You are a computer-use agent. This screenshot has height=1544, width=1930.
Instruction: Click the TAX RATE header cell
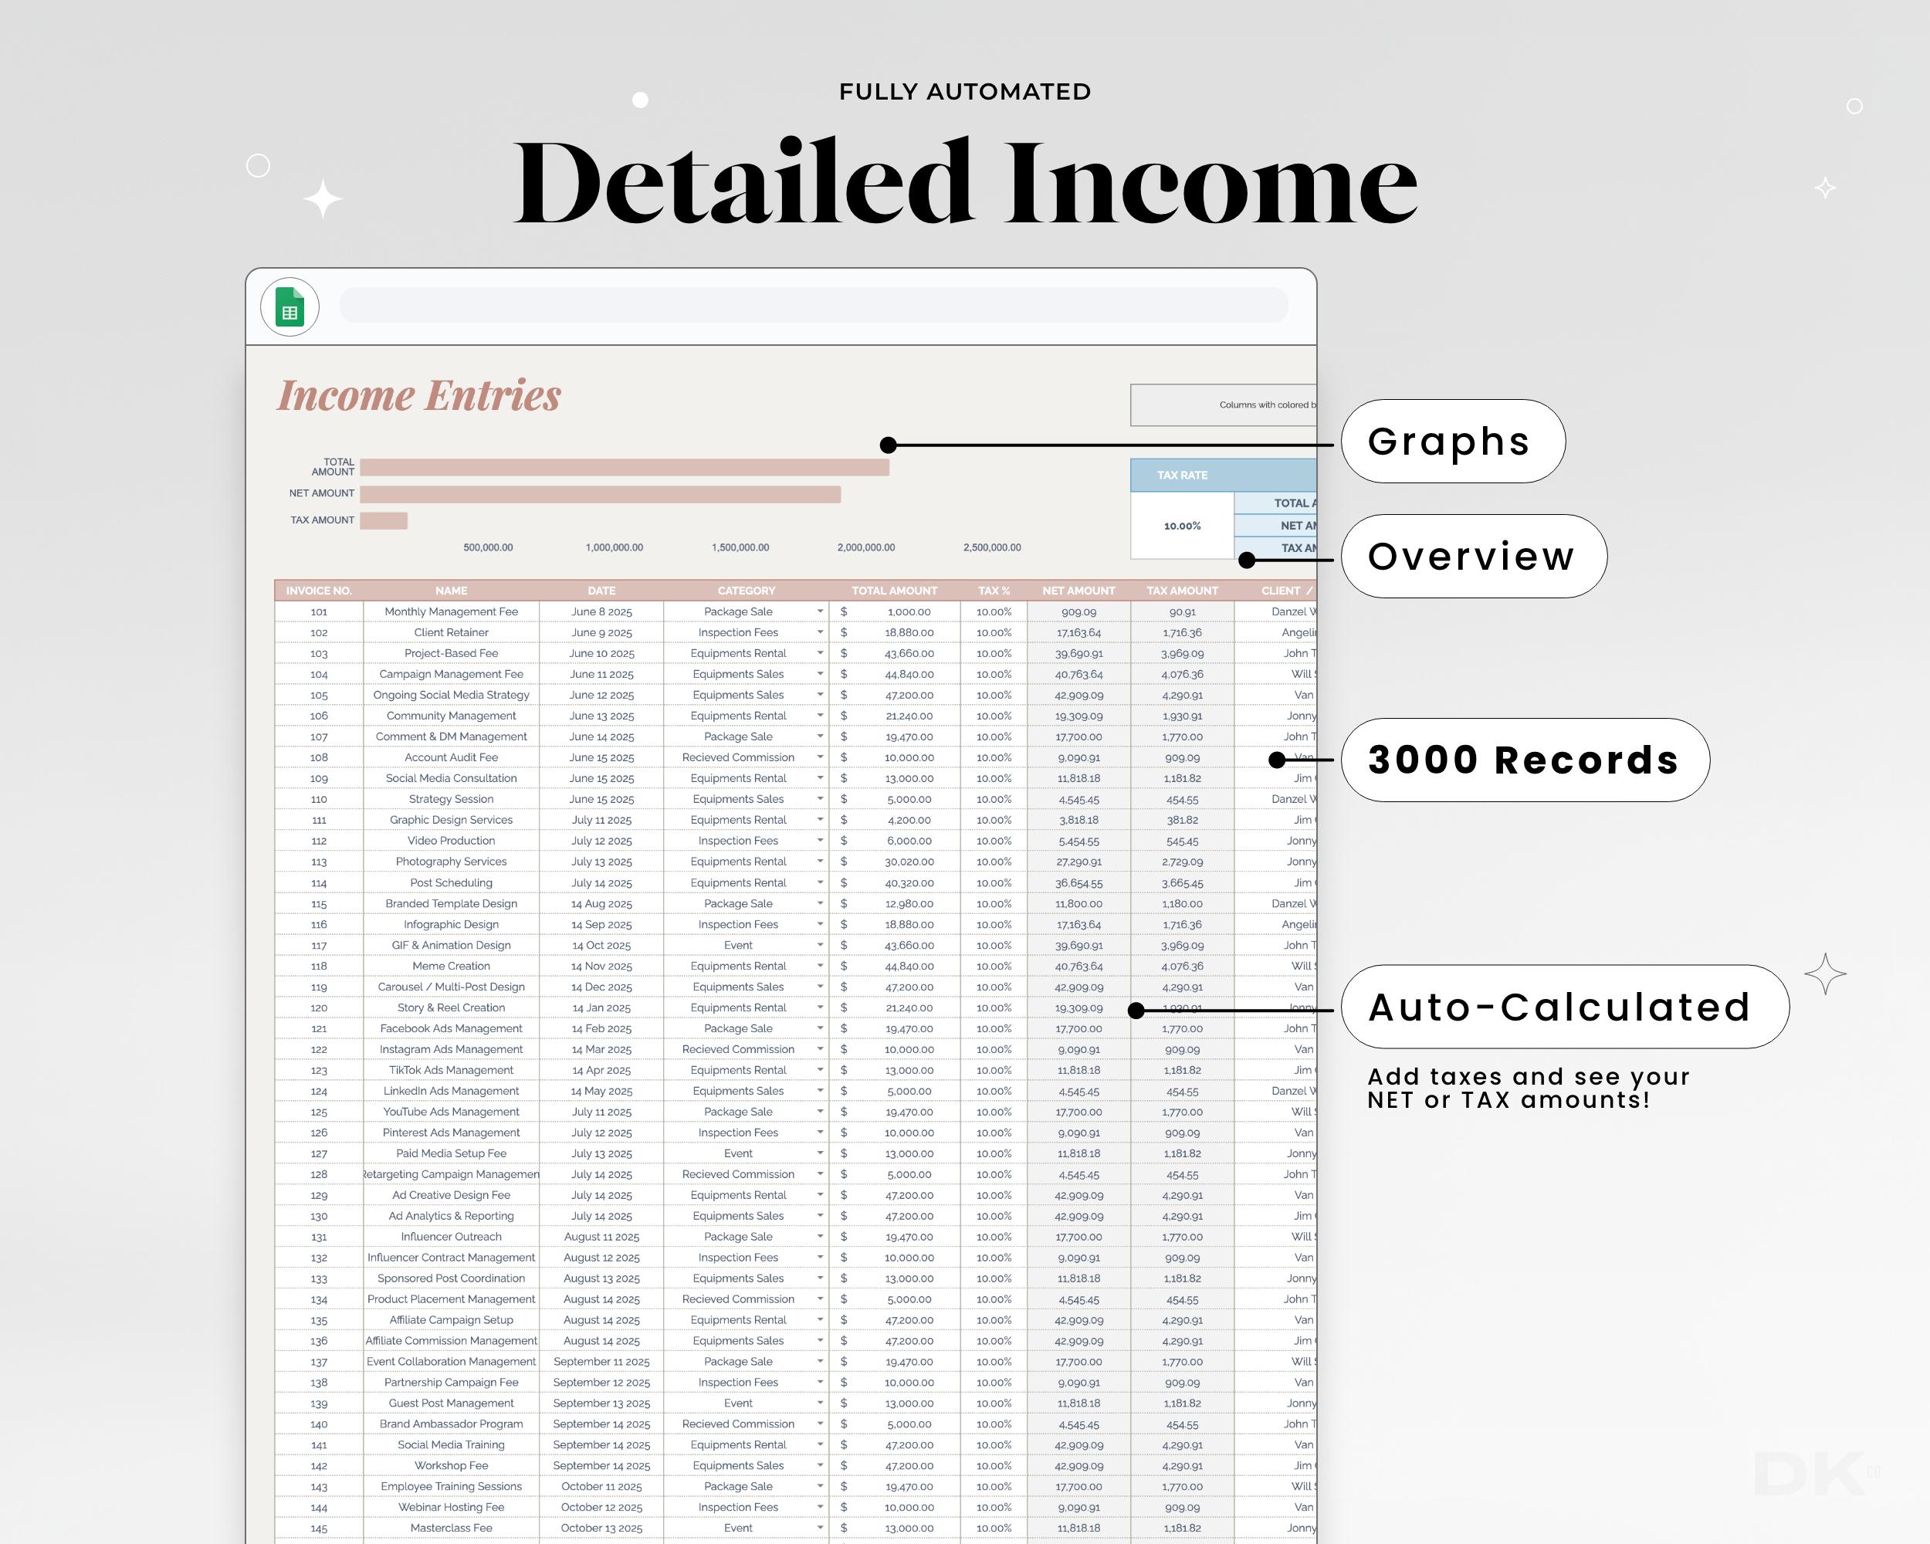click(1182, 476)
